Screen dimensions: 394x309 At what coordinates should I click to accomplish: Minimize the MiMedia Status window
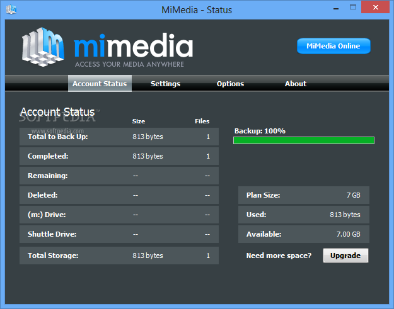(336, 9)
